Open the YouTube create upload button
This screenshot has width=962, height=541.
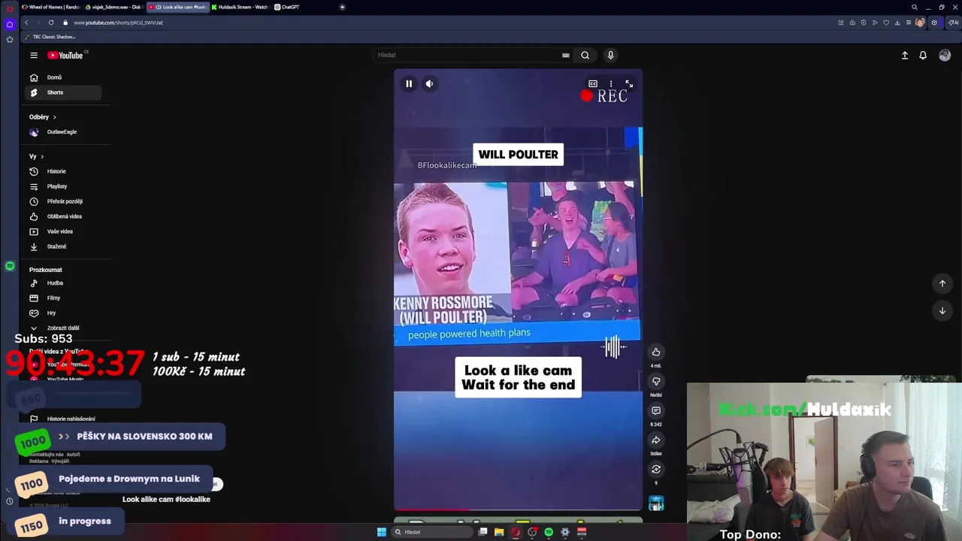905,55
